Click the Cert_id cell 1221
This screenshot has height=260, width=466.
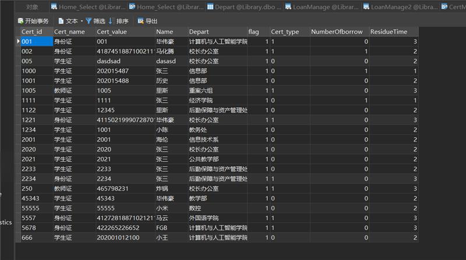[37, 120]
